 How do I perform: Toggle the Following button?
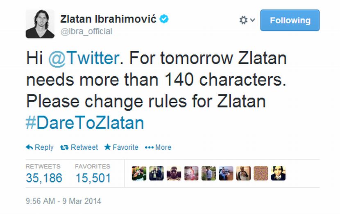tap(290, 20)
